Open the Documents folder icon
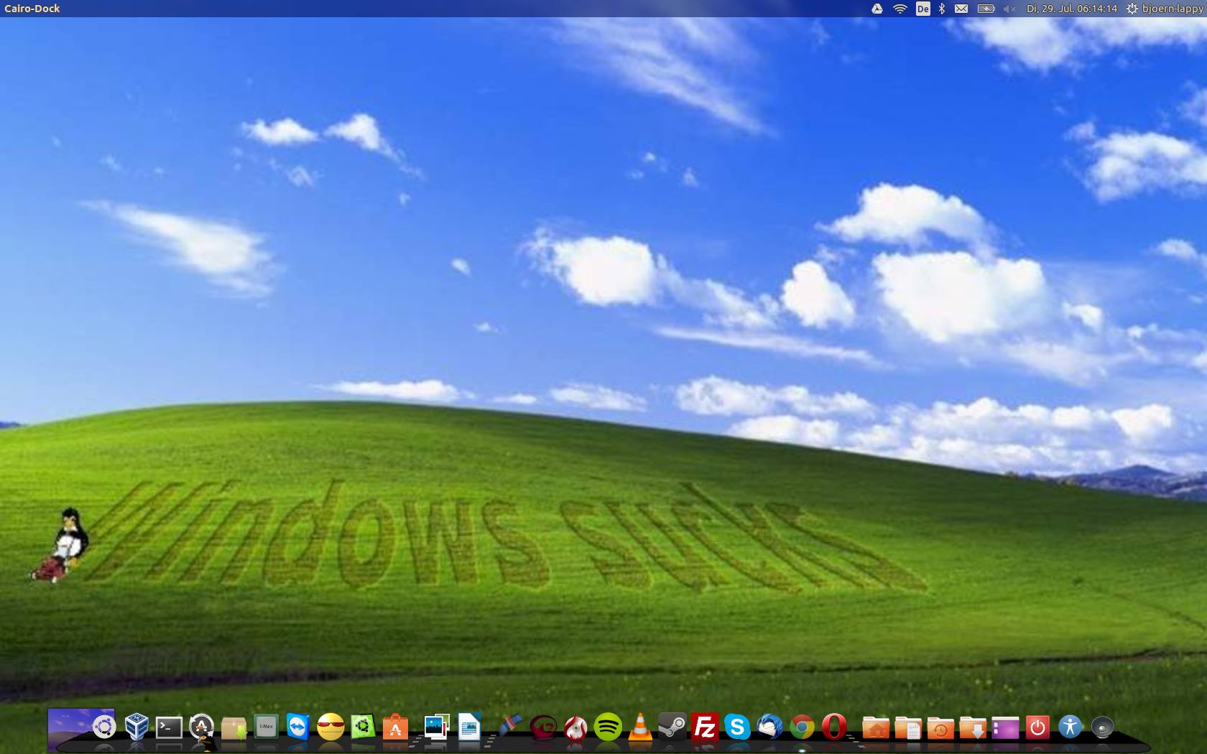 tap(908, 728)
